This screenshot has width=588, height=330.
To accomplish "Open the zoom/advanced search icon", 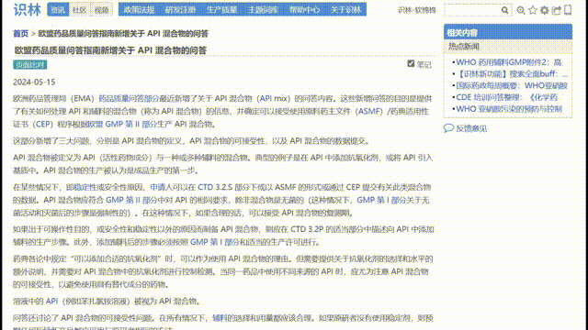I will tap(521, 10).
